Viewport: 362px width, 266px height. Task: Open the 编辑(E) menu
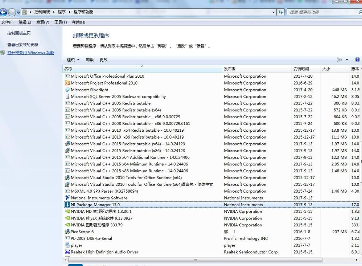[25, 22]
